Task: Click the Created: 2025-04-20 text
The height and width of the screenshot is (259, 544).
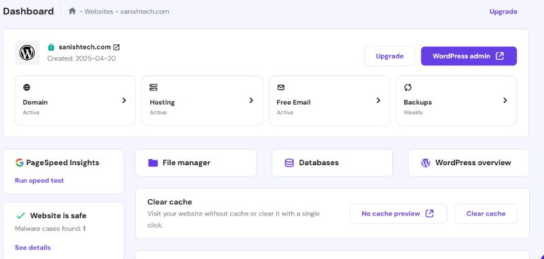Action: (82, 58)
